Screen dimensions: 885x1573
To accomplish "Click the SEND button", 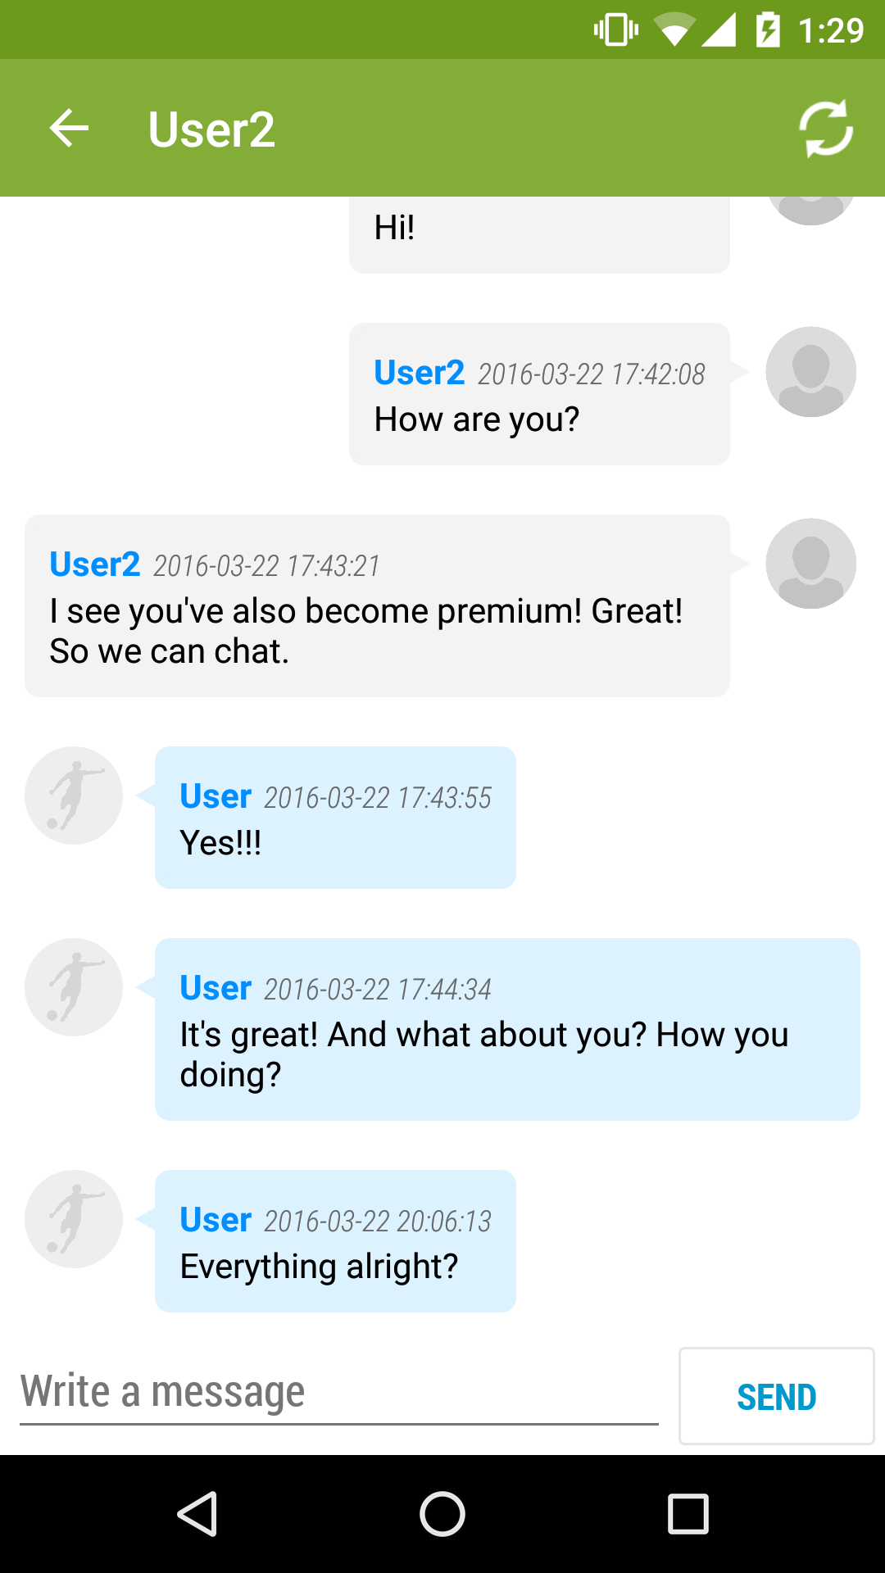I will click(x=777, y=1396).
